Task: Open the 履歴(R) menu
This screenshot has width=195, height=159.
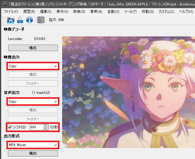Action: (29, 12)
